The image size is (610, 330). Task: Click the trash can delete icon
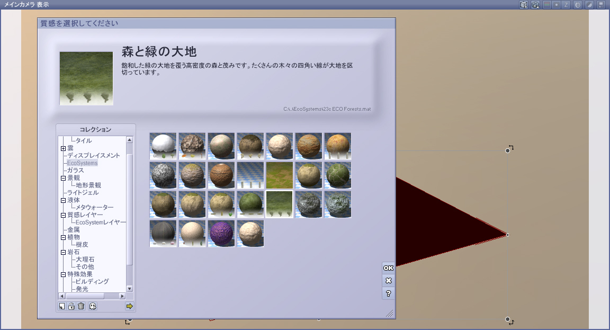click(81, 306)
